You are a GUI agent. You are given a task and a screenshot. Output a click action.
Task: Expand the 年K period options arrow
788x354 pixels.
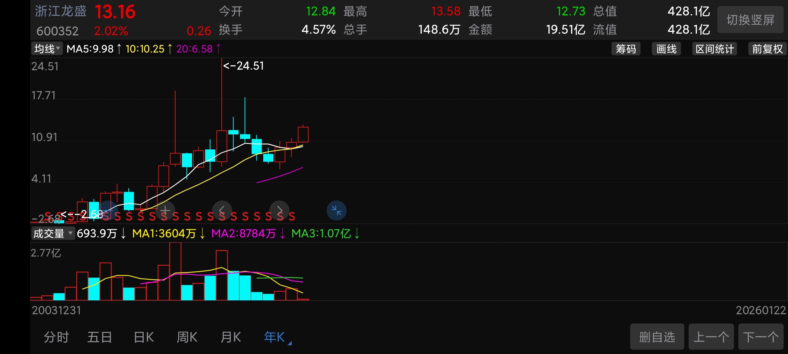(x=289, y=343)
